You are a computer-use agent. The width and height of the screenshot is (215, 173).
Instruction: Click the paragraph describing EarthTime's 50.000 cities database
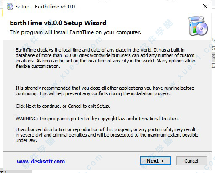click(x=105, y=58)
